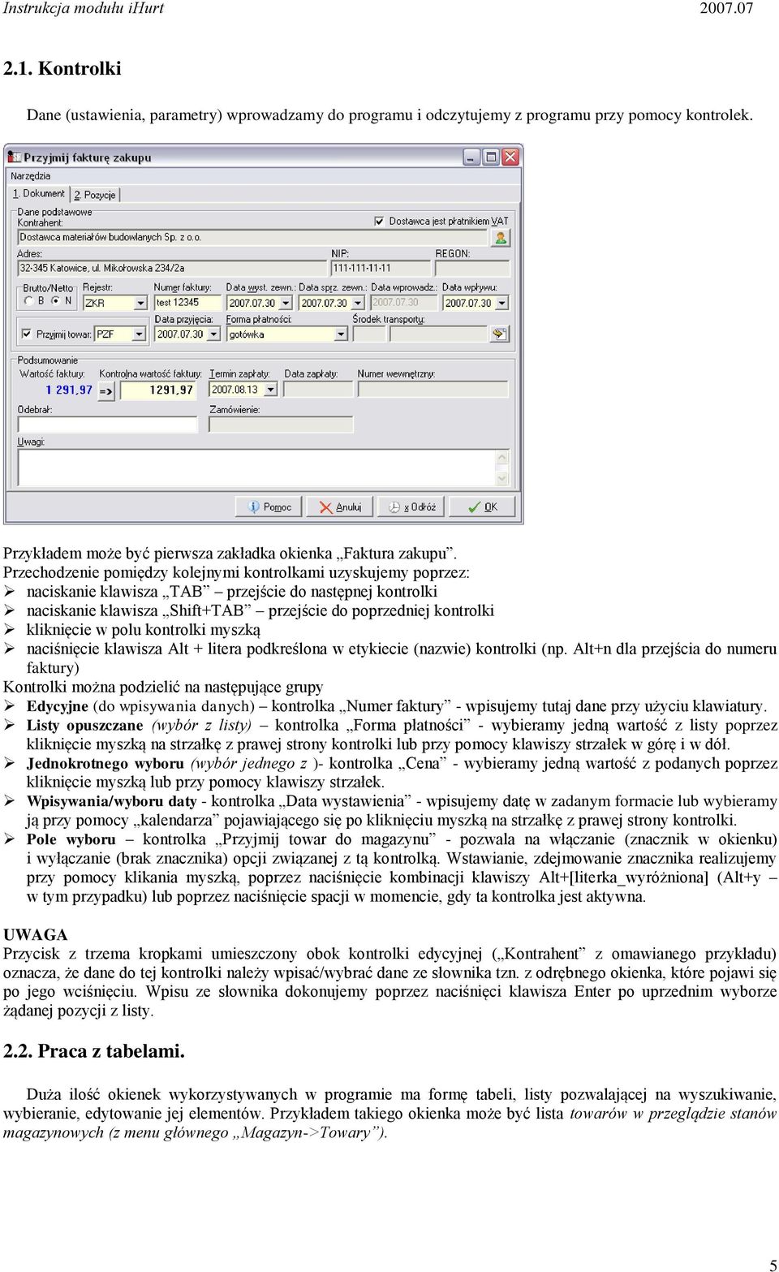Open the PZF document type dropdown
779x1272 pixels.
[x=139, y=334]
